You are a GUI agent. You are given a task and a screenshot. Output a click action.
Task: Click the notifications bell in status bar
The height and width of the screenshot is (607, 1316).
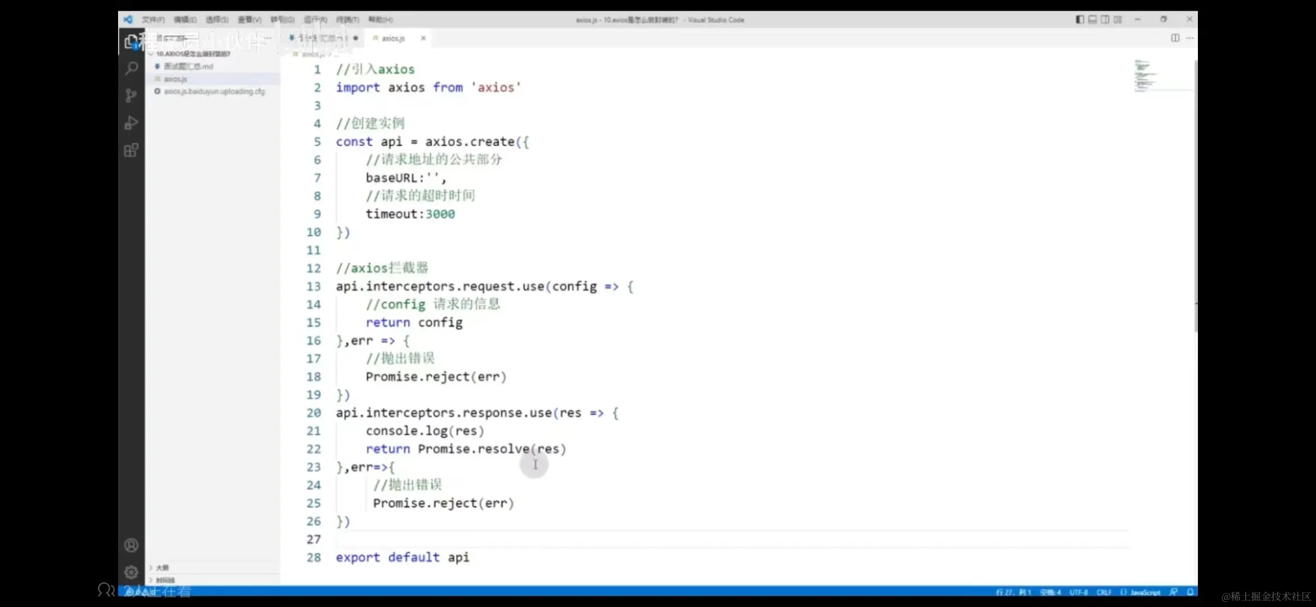point(1190,592)
